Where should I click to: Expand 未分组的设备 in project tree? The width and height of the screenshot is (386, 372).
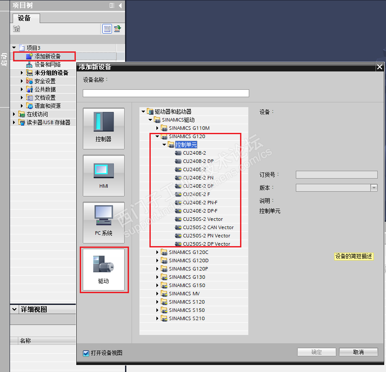(22, 73)
